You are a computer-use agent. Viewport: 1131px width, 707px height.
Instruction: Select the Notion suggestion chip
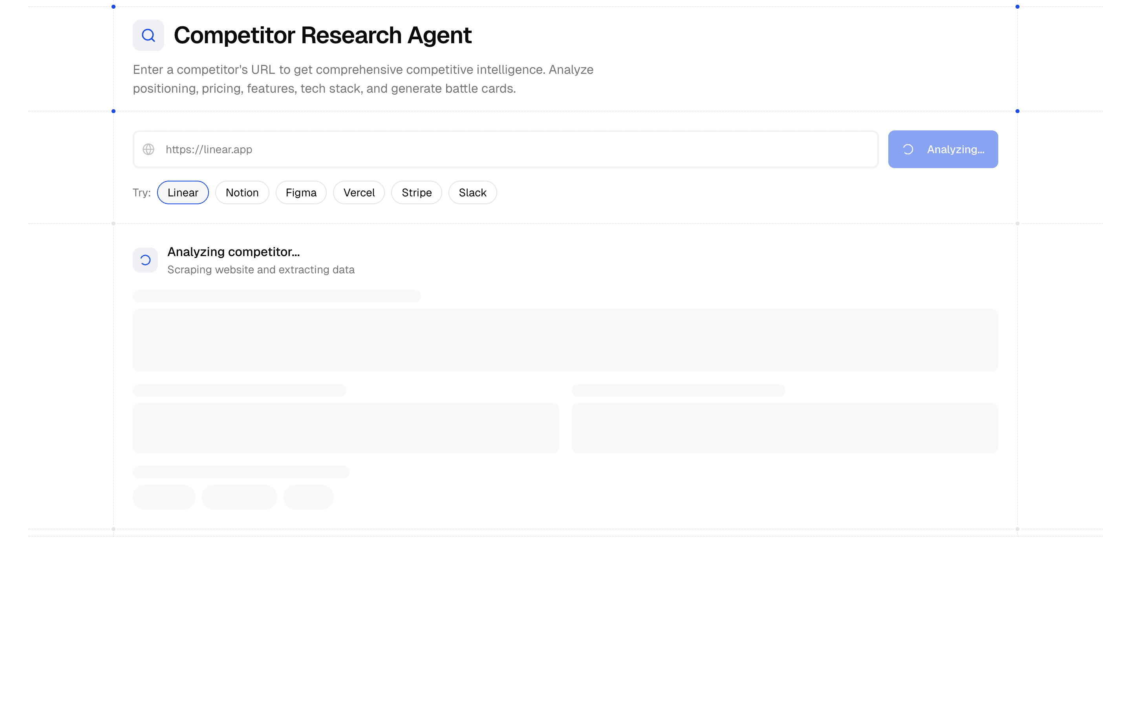coord(242,192)
